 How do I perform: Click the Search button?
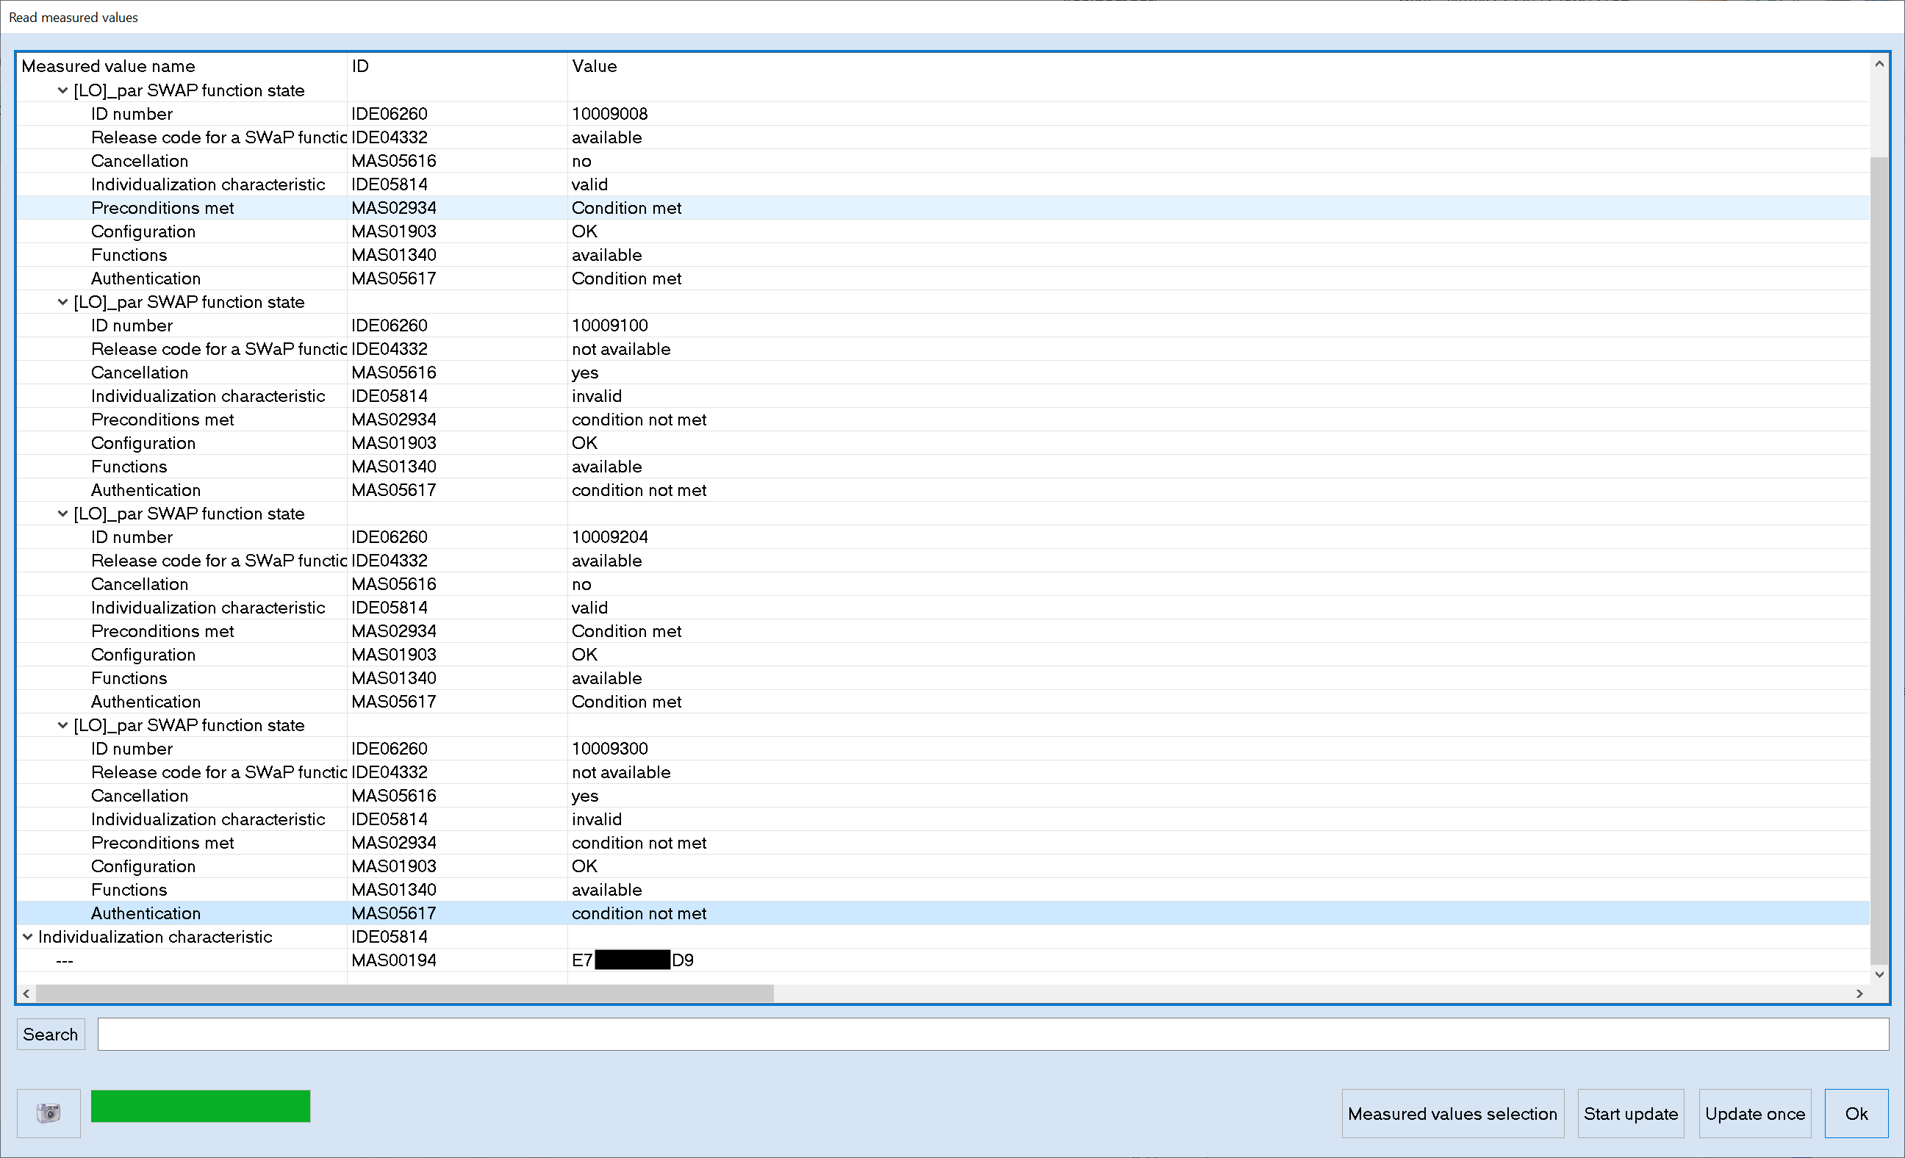[50, 1035]
